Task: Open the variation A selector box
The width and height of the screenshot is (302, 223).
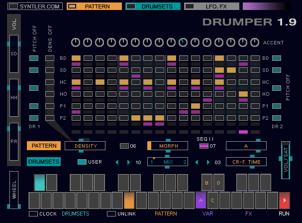Action: pyautogui.click(x=246, y=146)
